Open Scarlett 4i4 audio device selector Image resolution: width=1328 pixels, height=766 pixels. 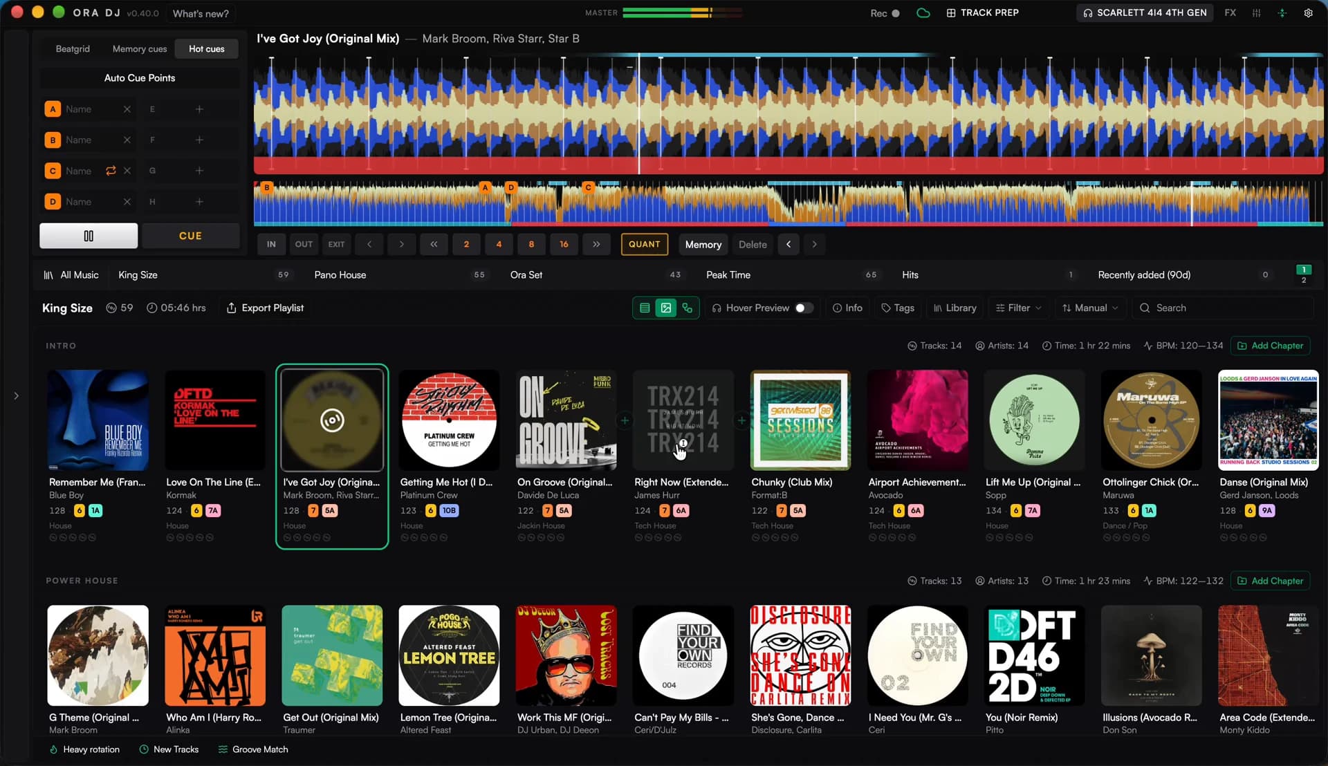(x=1145, y=13)
